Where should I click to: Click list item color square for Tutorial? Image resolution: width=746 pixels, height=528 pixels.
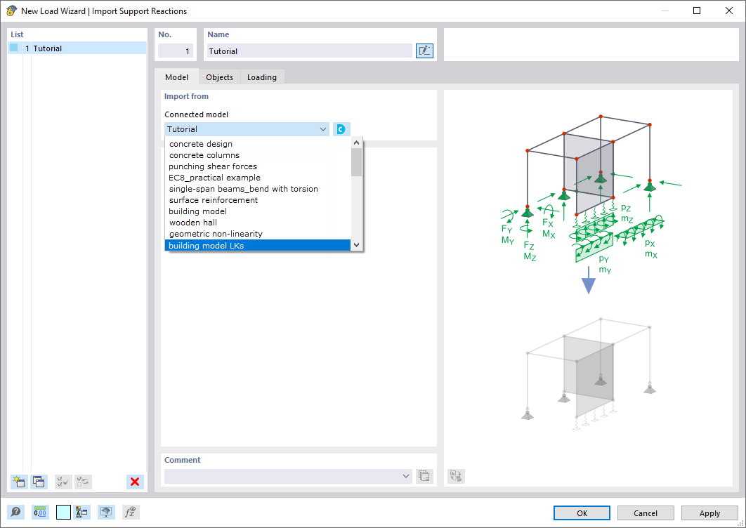14,48
